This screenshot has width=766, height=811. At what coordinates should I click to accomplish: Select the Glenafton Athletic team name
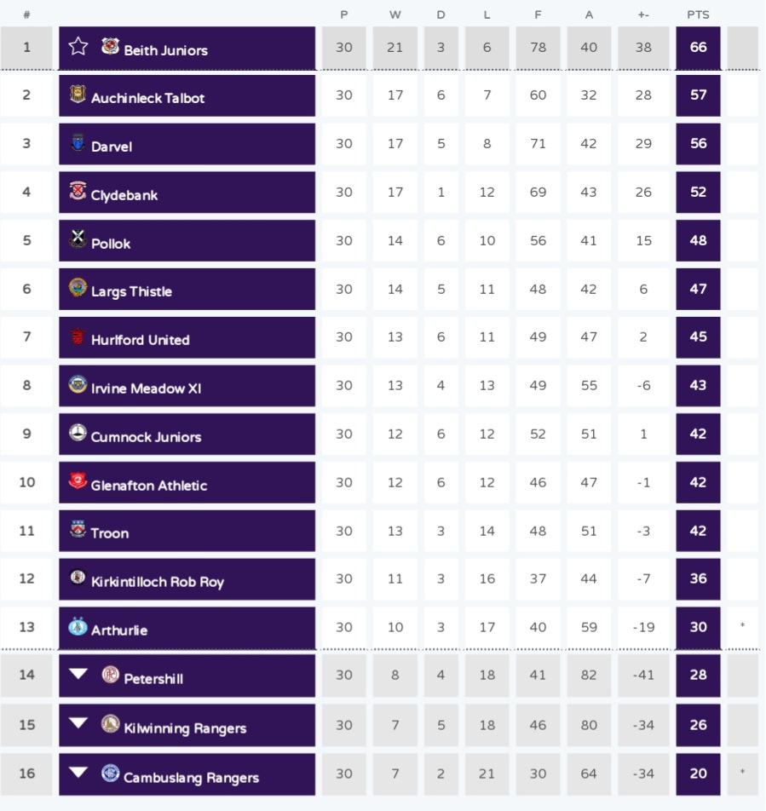click(149, 486)
